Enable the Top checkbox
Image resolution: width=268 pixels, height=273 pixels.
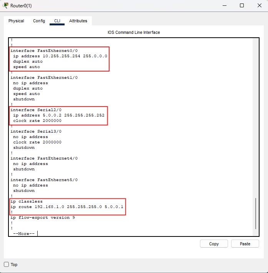[x=7, y=265]
